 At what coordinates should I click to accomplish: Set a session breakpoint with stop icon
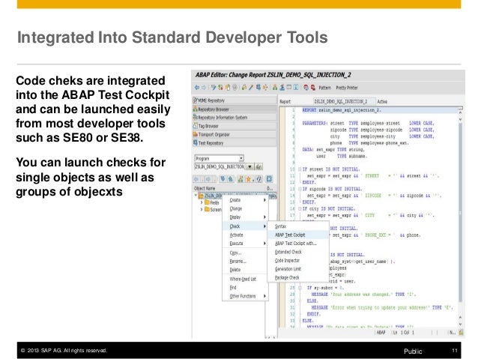[x=306, y=88]
